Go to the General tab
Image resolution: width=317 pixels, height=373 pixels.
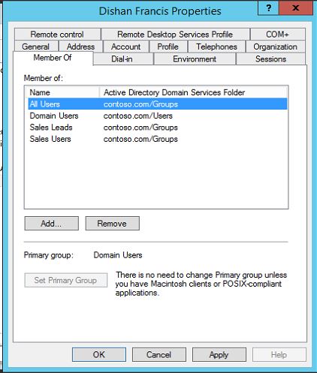(x=36, y=47)
